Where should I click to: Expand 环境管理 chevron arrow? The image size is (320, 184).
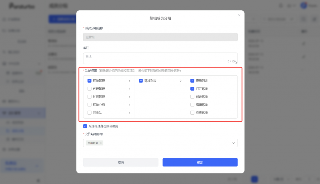129,81
